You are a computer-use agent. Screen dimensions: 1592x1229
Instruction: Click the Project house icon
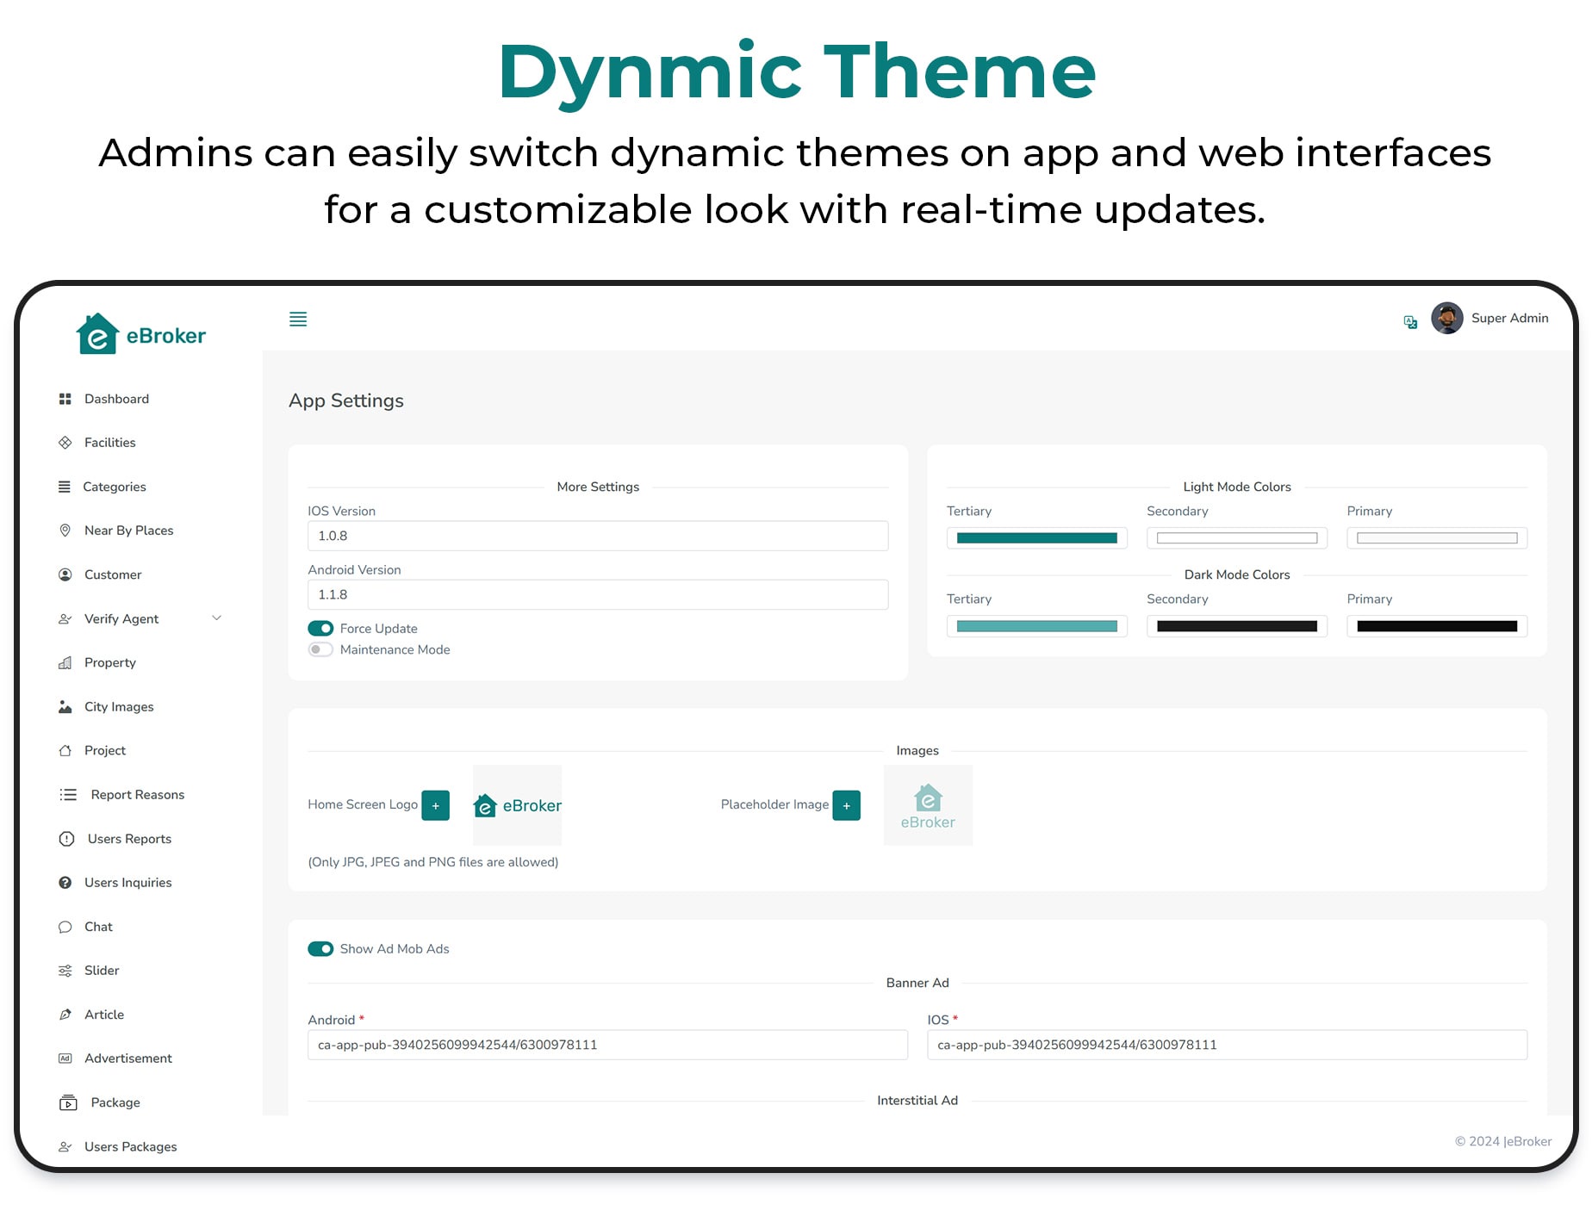[65, 750]
